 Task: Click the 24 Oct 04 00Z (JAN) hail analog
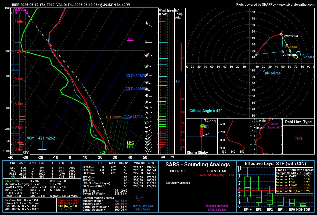click(212, 175)
